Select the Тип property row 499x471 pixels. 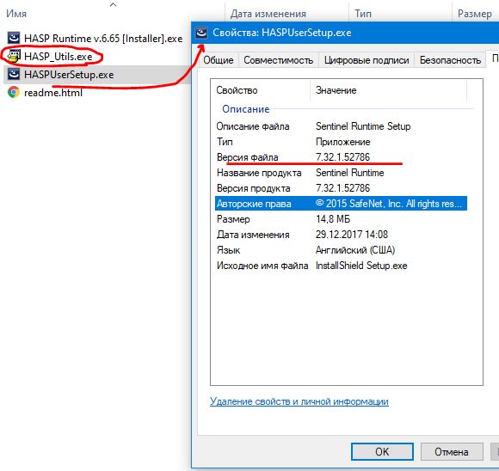pyautogui.click(x=342, y=142)
